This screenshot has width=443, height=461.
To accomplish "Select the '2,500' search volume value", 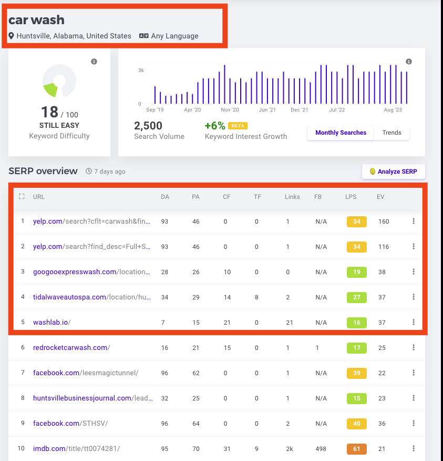I will click(148, 126).
